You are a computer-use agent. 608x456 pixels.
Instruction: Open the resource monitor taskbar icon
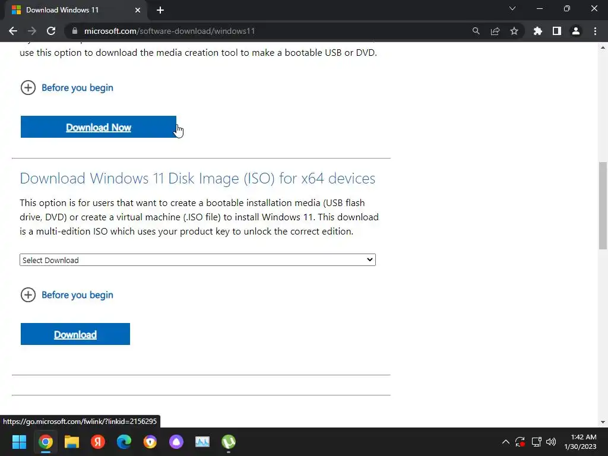pyautogui.click(x=202, y=442)
